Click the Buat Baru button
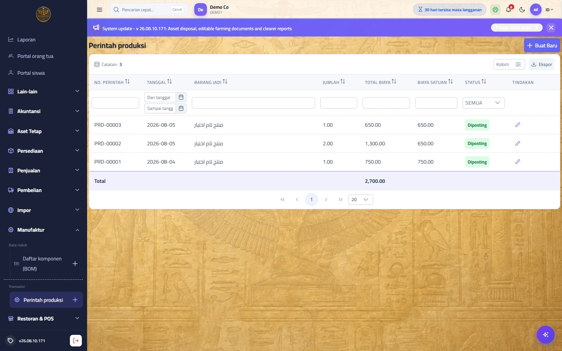 coord(542,46)
